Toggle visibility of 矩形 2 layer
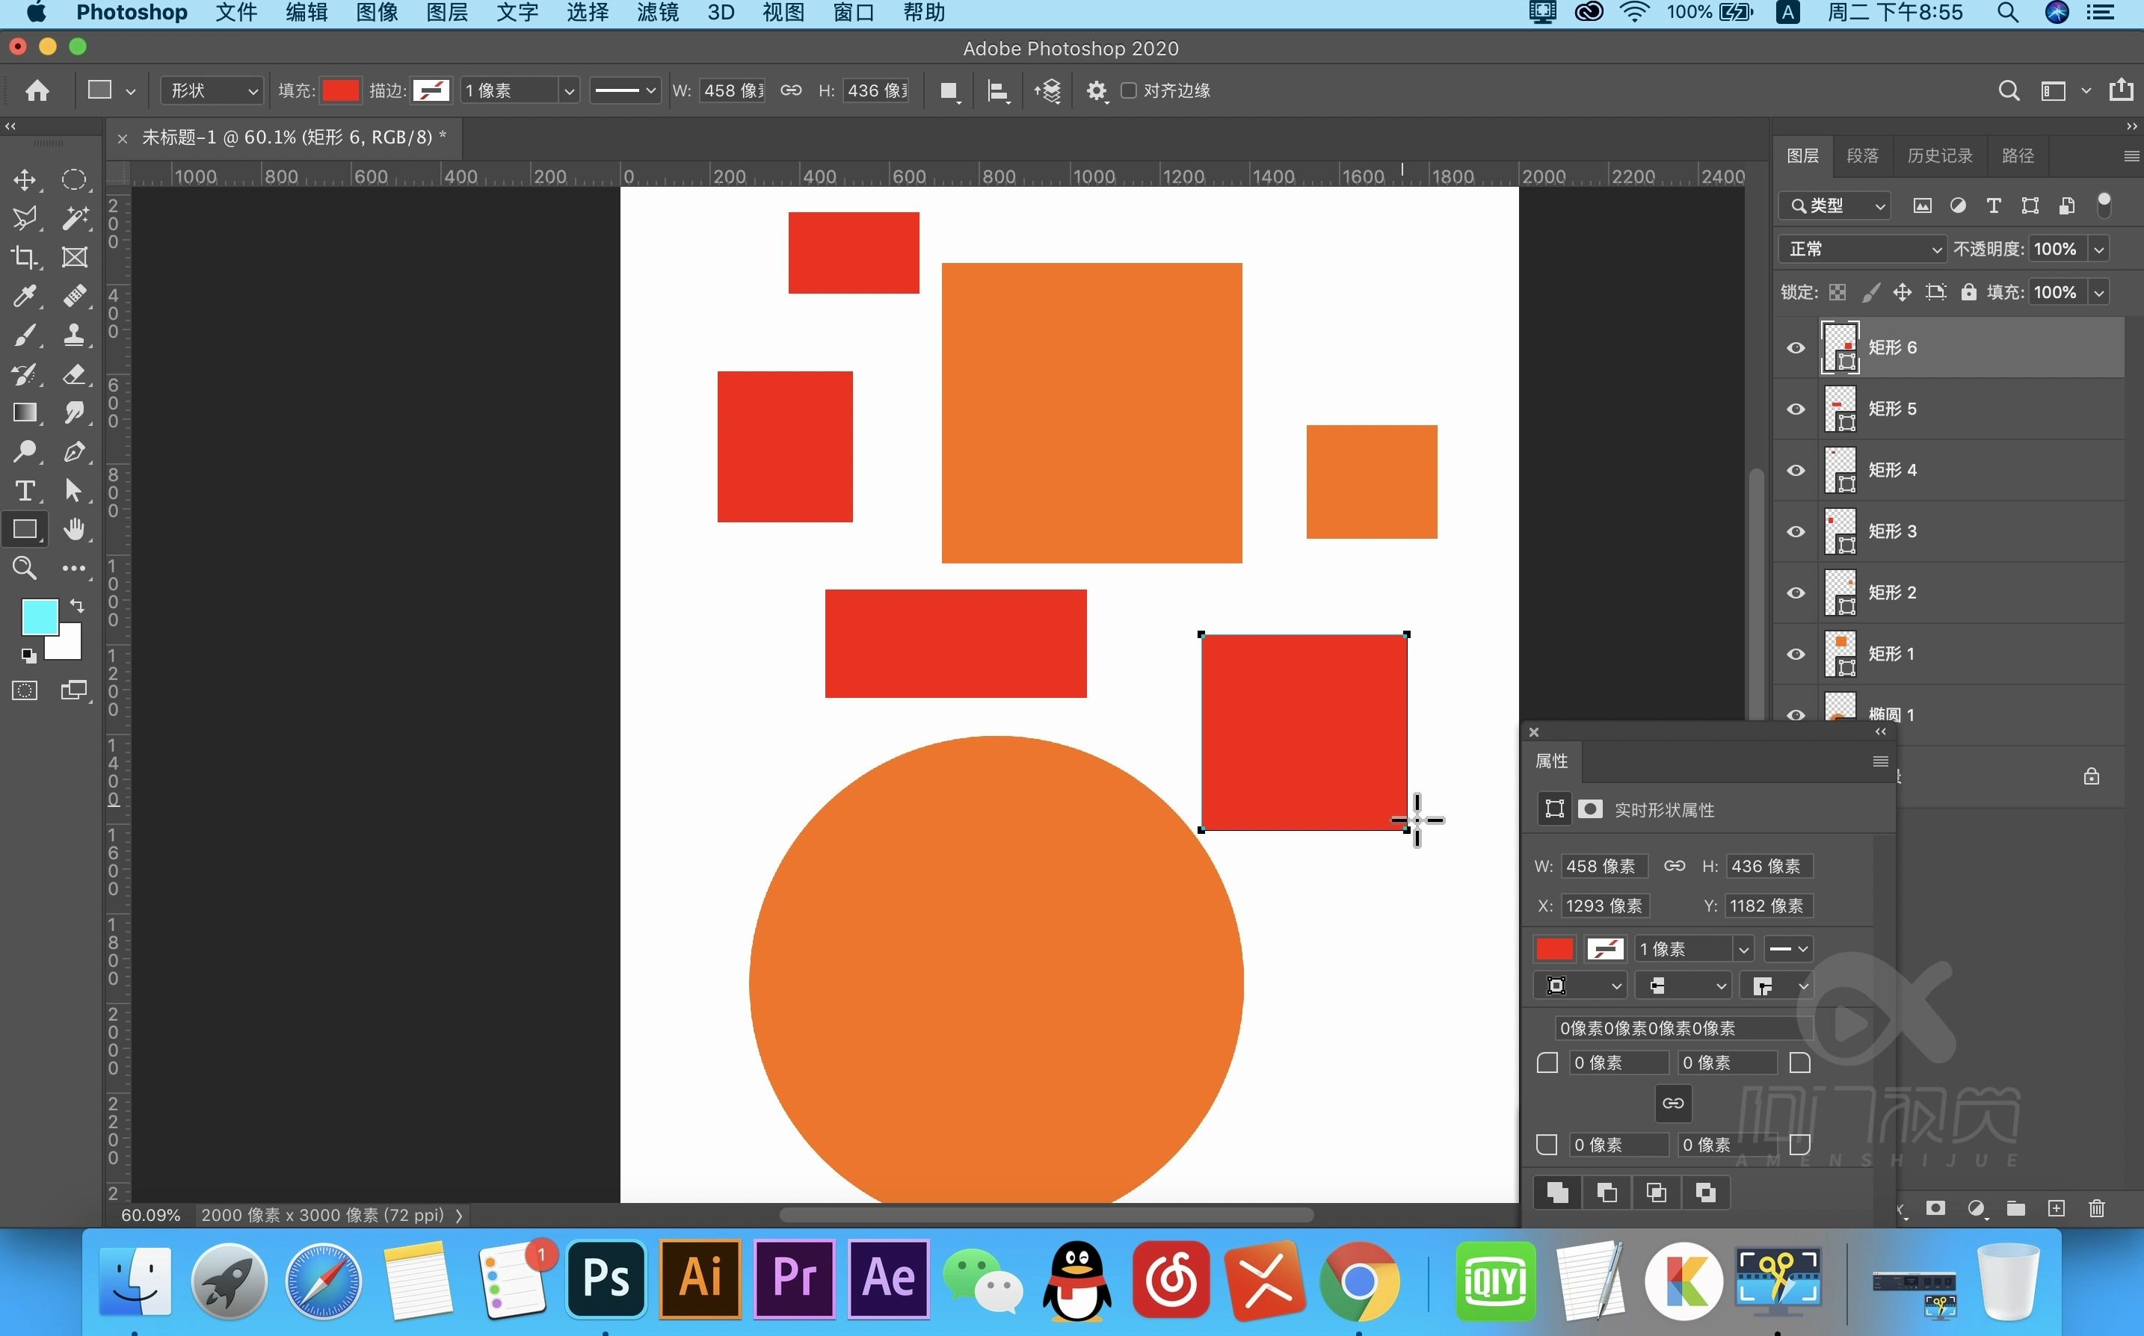2144x1336 pixels. tap(1796, 593)
